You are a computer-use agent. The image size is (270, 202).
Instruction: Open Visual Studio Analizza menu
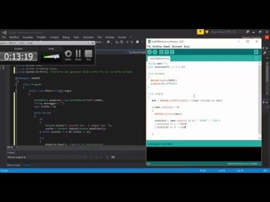pos(110,37)
